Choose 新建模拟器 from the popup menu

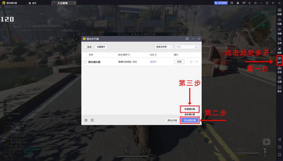(190, 109)
